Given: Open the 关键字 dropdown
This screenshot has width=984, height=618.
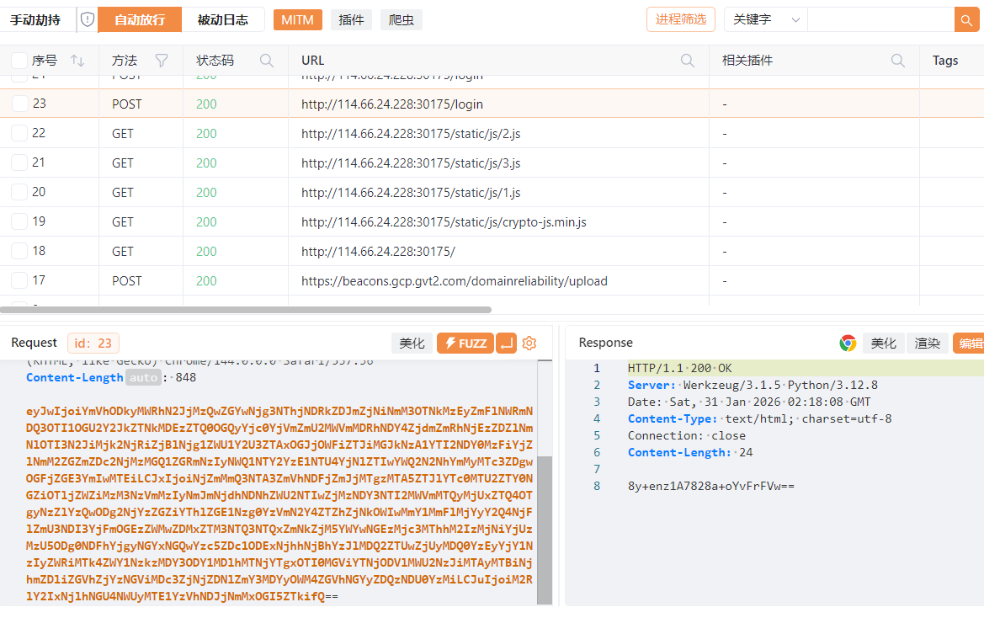Looking at the screenshot, I should pyautogui.click(x=766, y=19).
